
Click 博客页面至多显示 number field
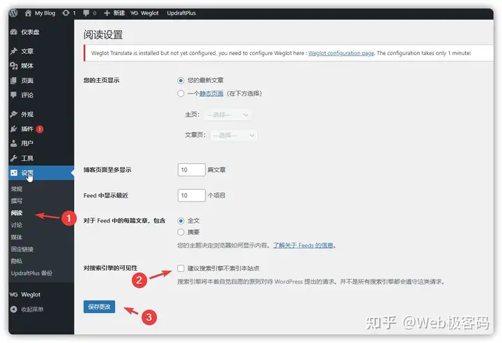tap(192, 169)
